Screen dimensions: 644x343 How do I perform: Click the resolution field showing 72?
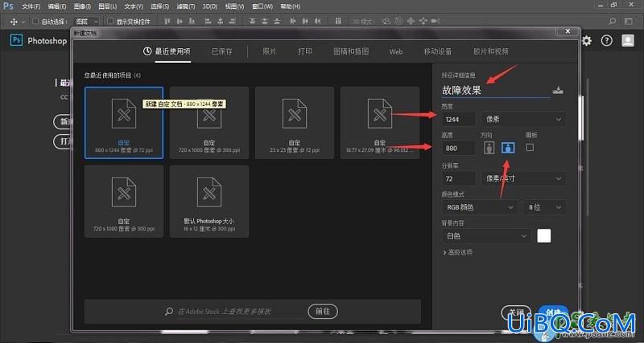pos(459,178)
